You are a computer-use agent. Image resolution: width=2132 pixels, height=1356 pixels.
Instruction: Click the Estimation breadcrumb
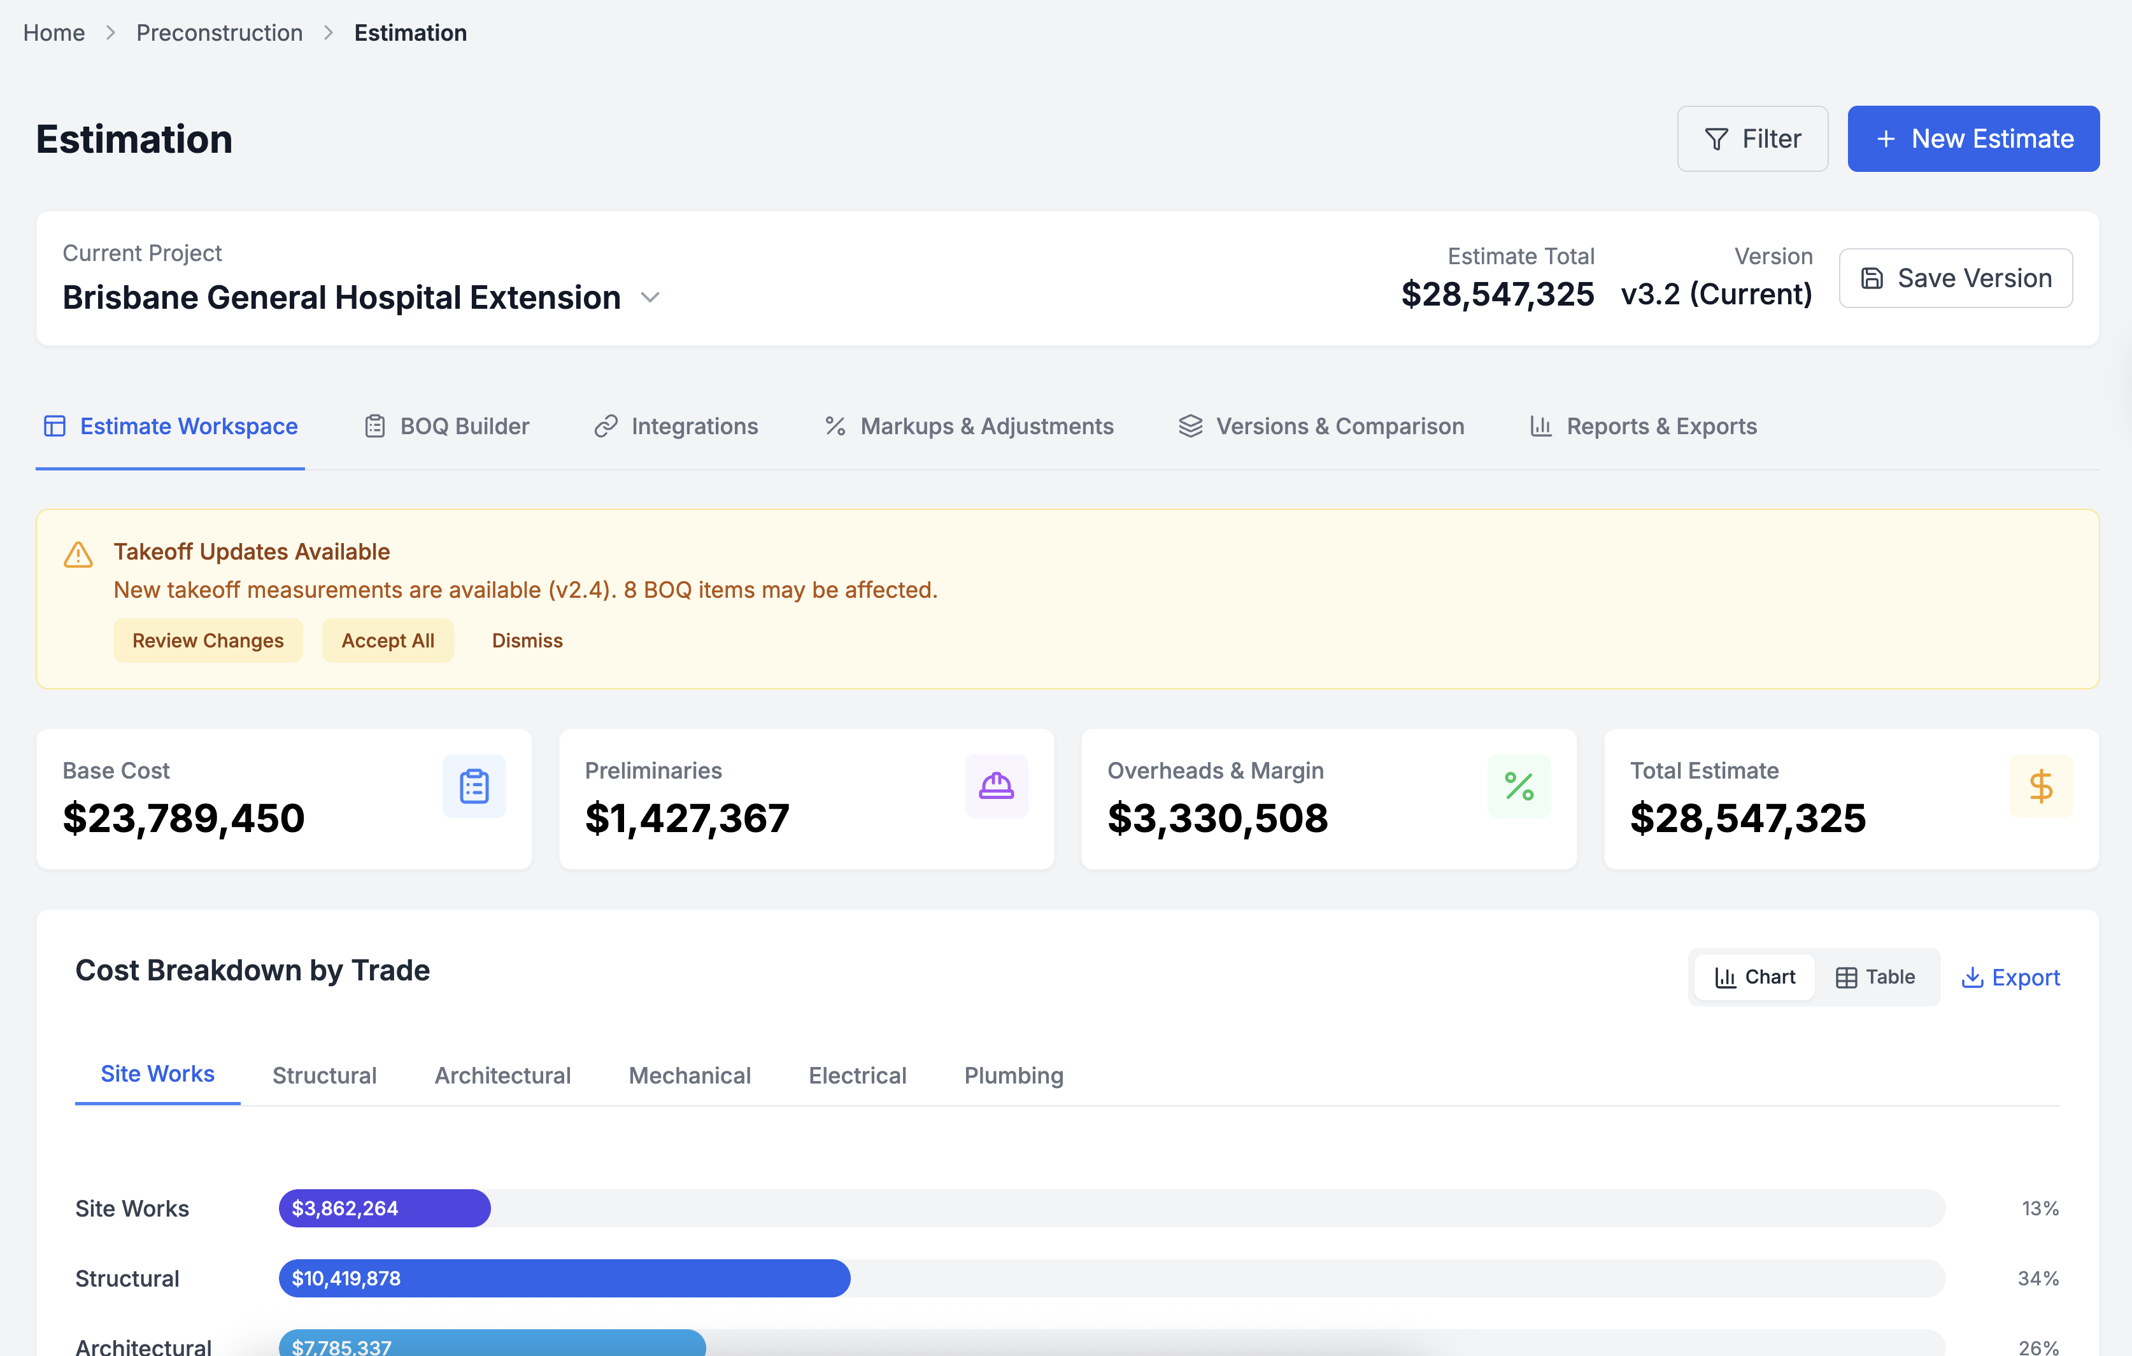click(x=410, y=32)
